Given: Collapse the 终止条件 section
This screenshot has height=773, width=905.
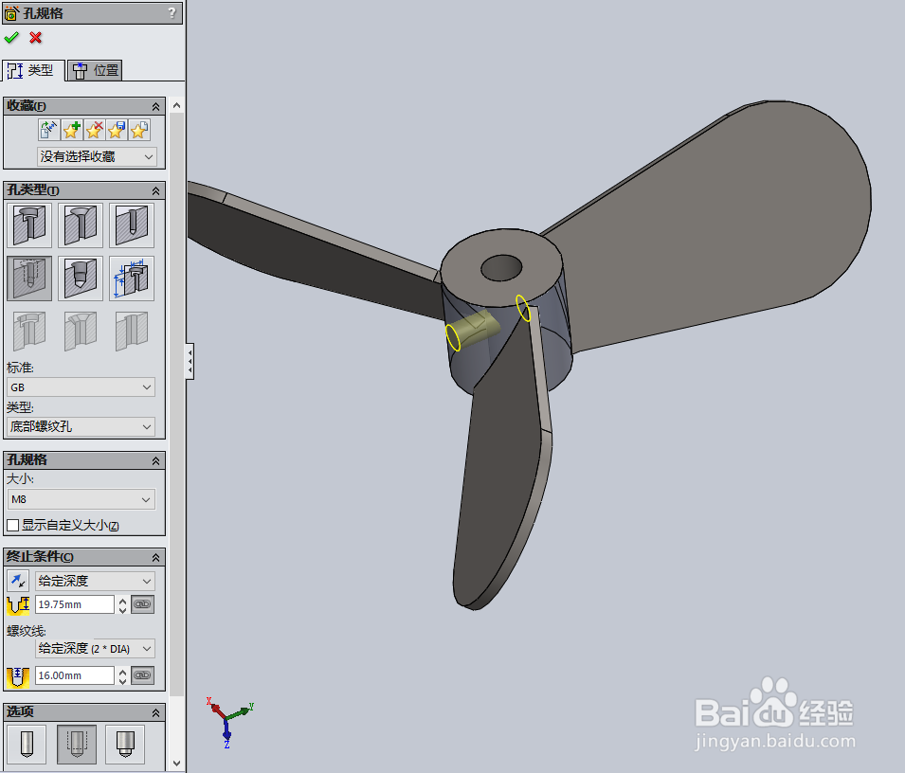Looking at the screenshot, I should tap(155, 558).
